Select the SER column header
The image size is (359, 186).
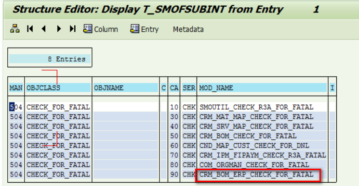[189, 88]
